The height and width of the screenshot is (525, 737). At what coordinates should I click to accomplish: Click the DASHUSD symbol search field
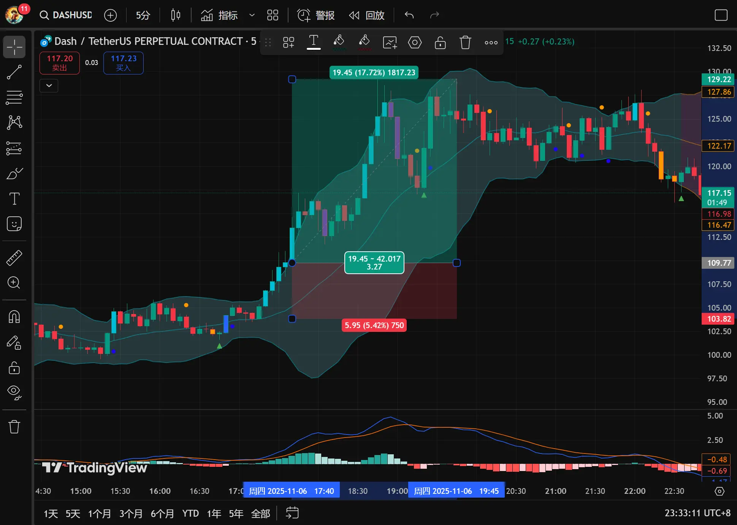(x=67, y=15)
